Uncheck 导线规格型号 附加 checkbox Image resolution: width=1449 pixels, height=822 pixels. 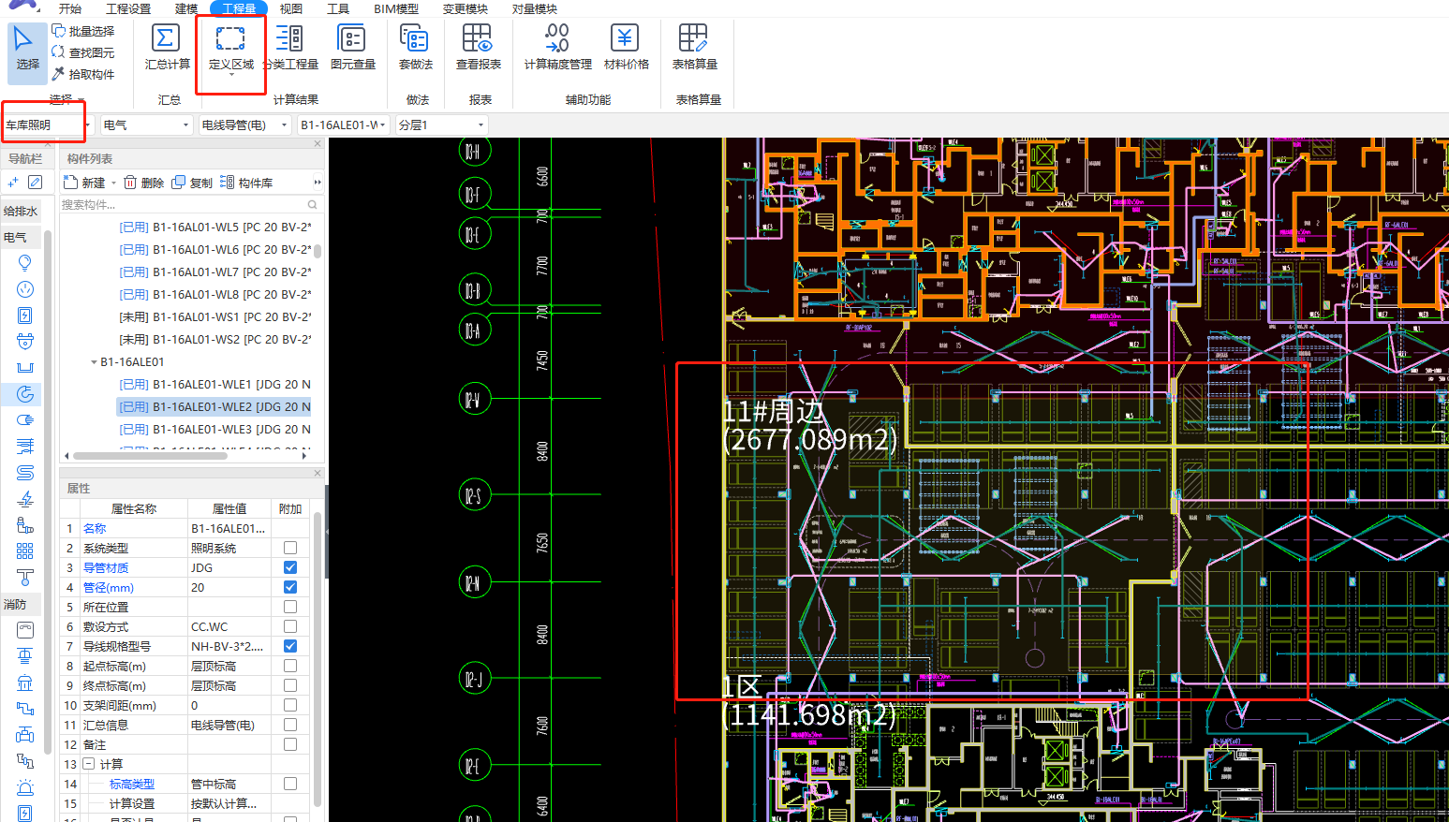[290, 646]
